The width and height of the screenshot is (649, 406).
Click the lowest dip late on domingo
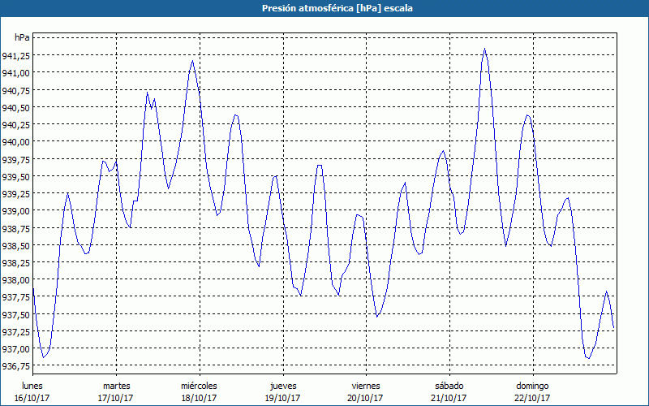click(x=588, y=358)
